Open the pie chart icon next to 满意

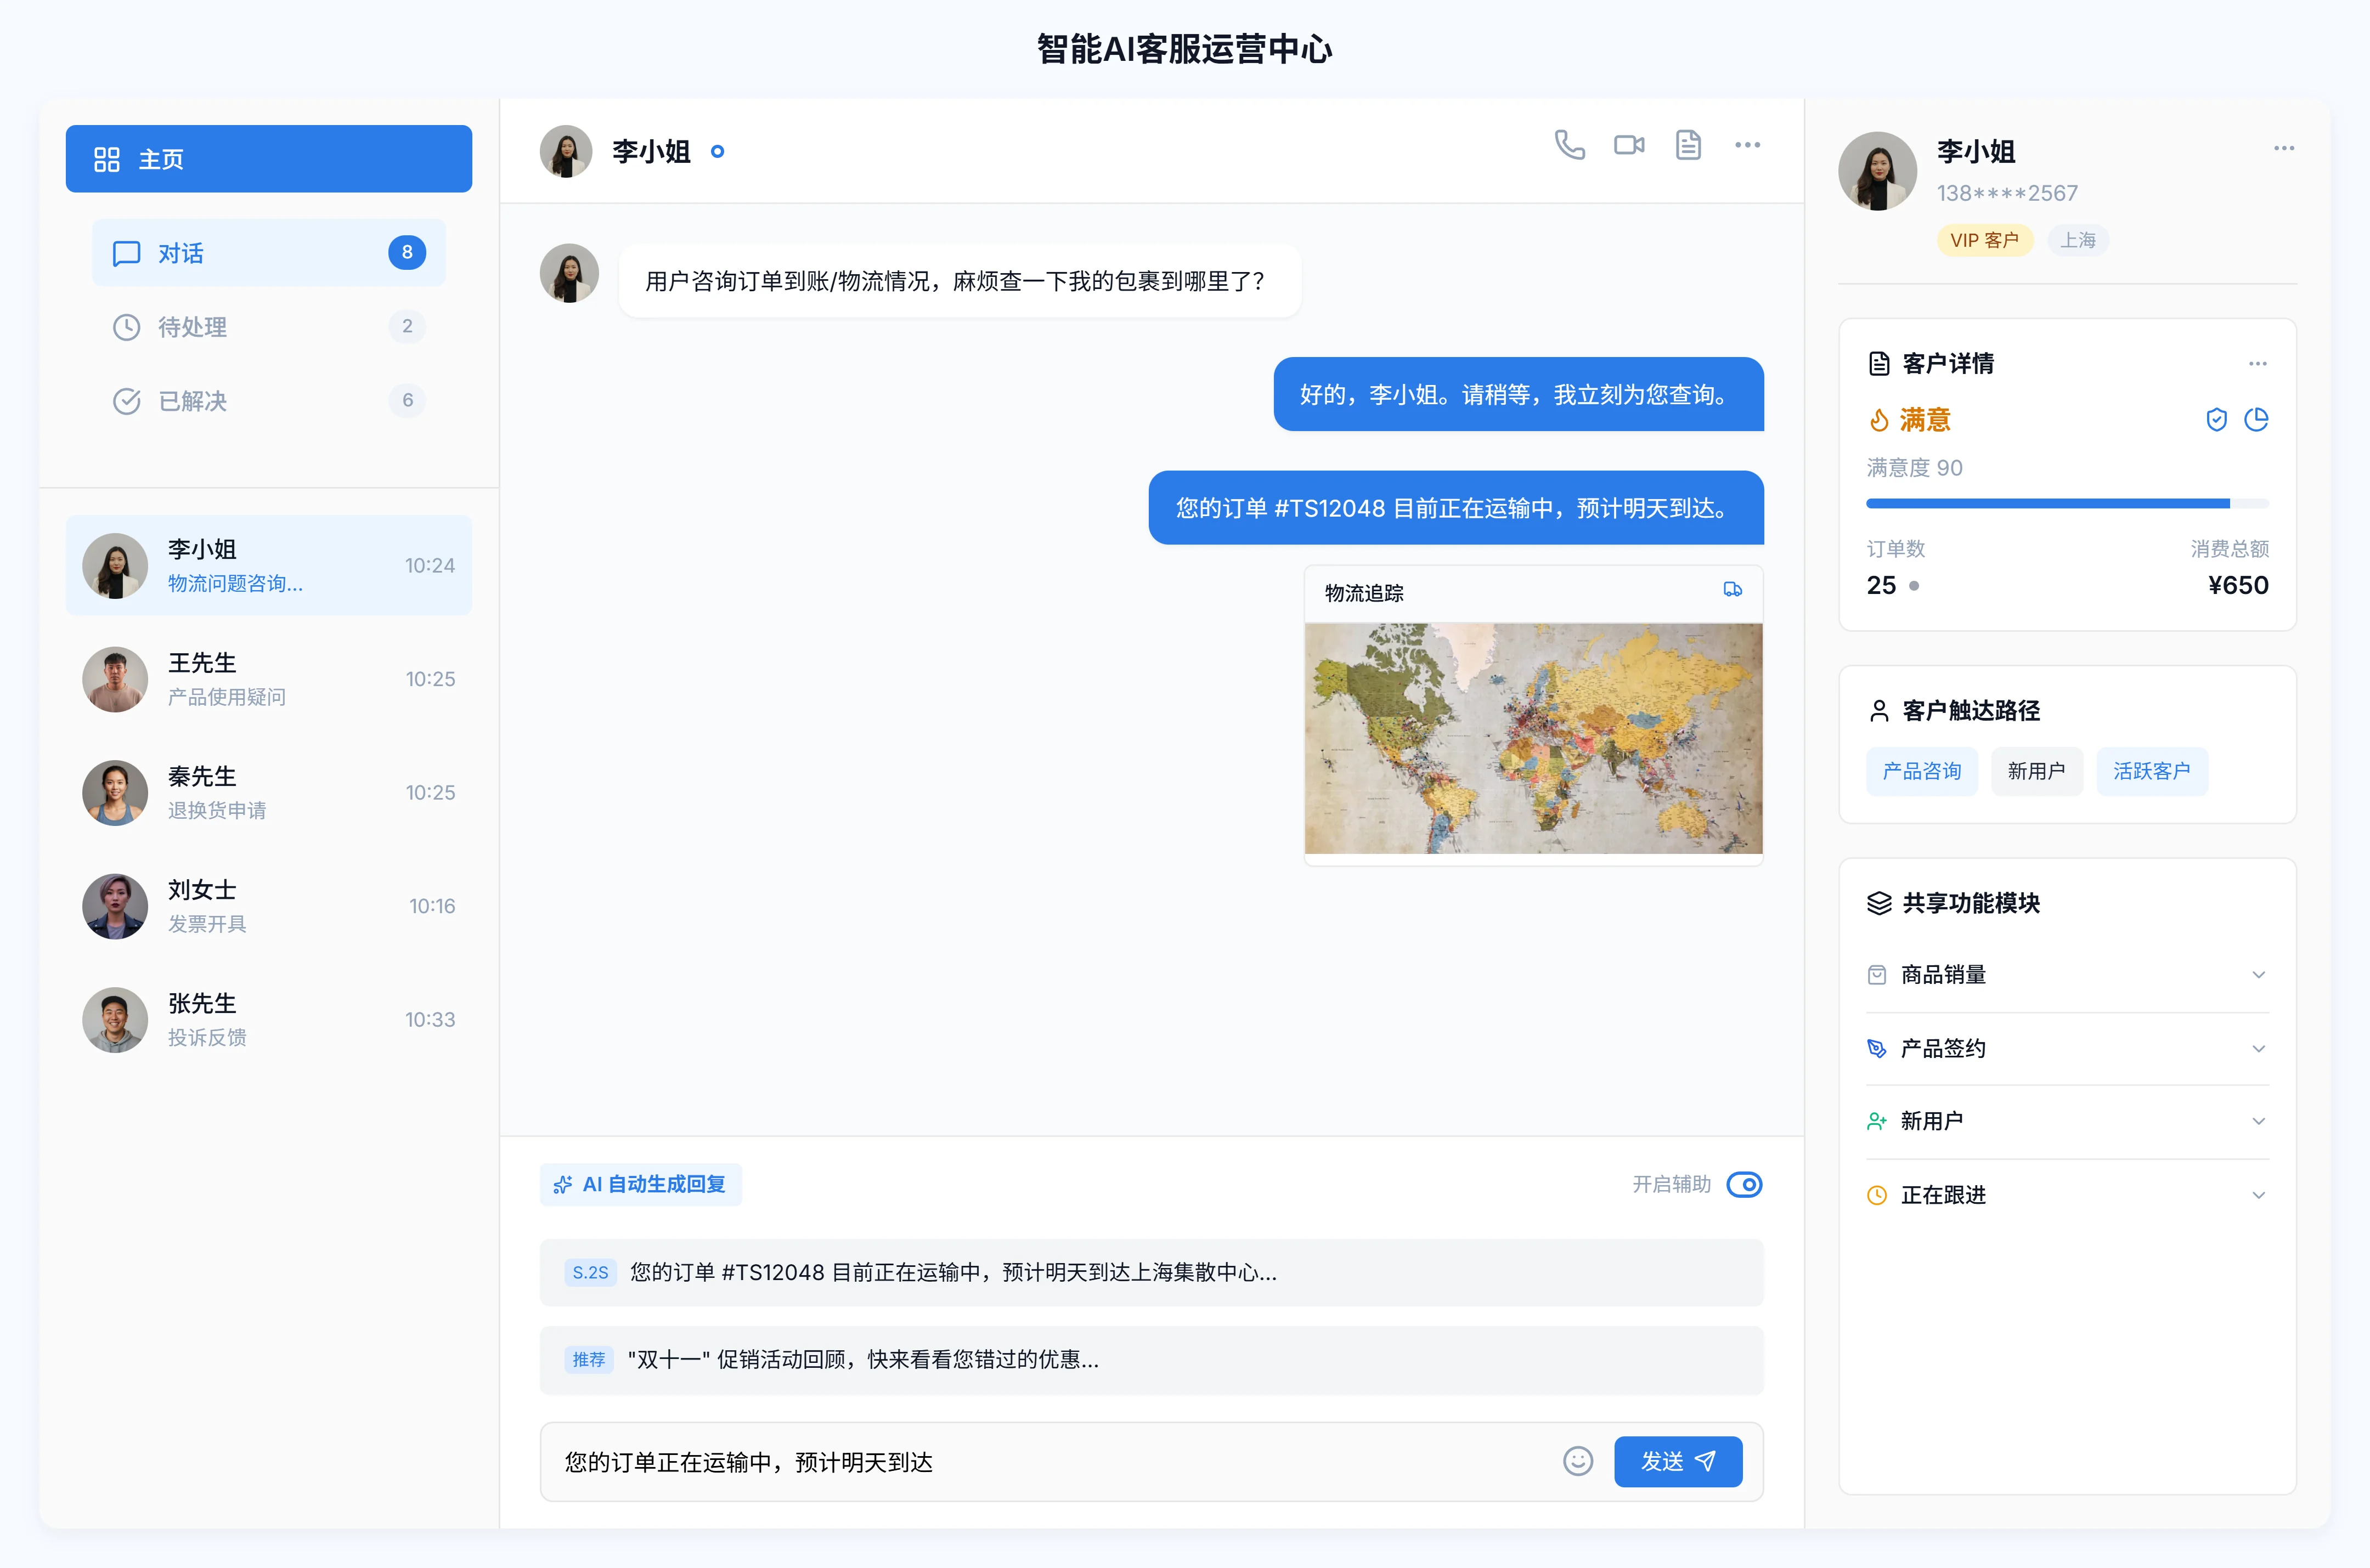pos(2256,419)
